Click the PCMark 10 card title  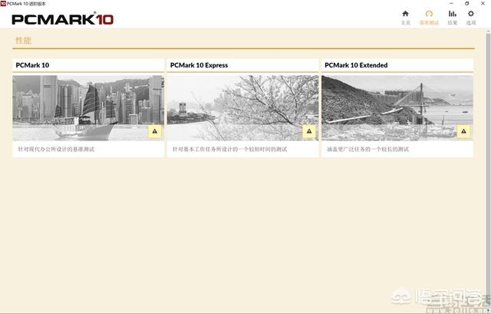coord(32,65)
